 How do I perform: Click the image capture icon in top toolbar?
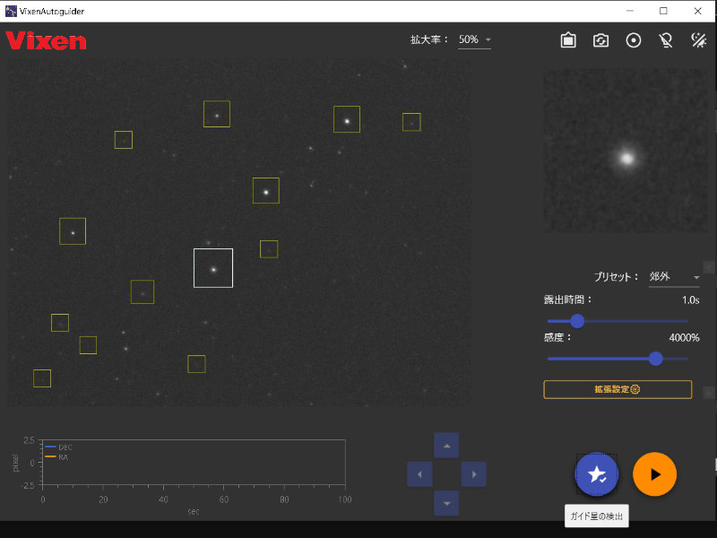point(568,40)
